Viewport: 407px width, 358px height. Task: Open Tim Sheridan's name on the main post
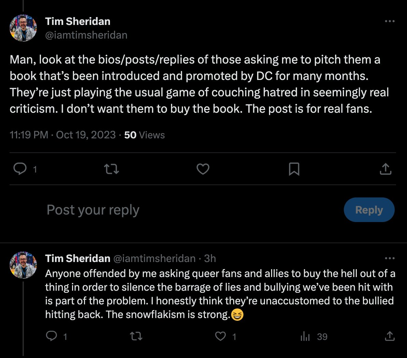78,21
